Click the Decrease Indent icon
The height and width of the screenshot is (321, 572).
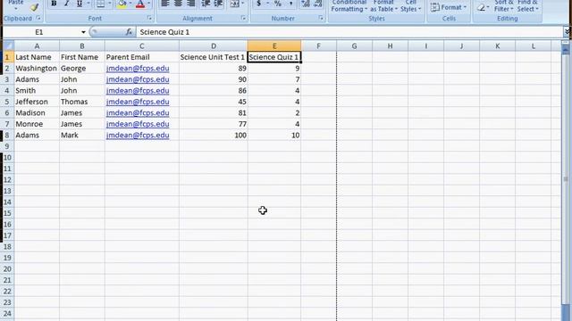pos(206,4)
